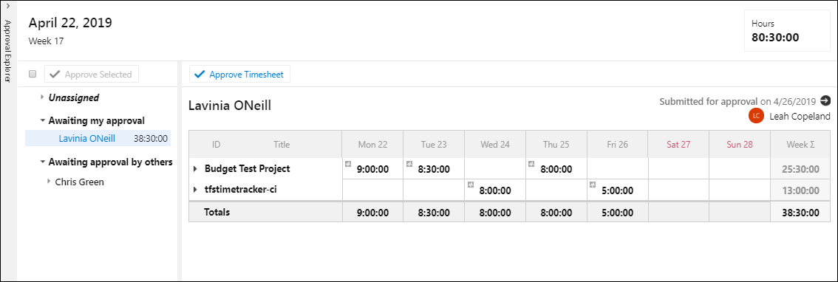This screenshot has width=838, height=282.
Task: Open comment icon on Friday 5:00:00 cell
Action: click(593, 185)
